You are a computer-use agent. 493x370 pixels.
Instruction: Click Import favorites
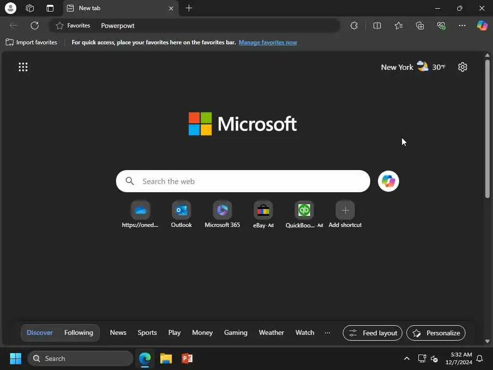click(x=31, y=42)
